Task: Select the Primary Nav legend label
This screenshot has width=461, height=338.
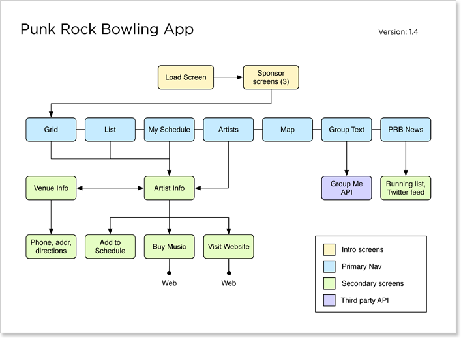Action: tap(361, 266)
